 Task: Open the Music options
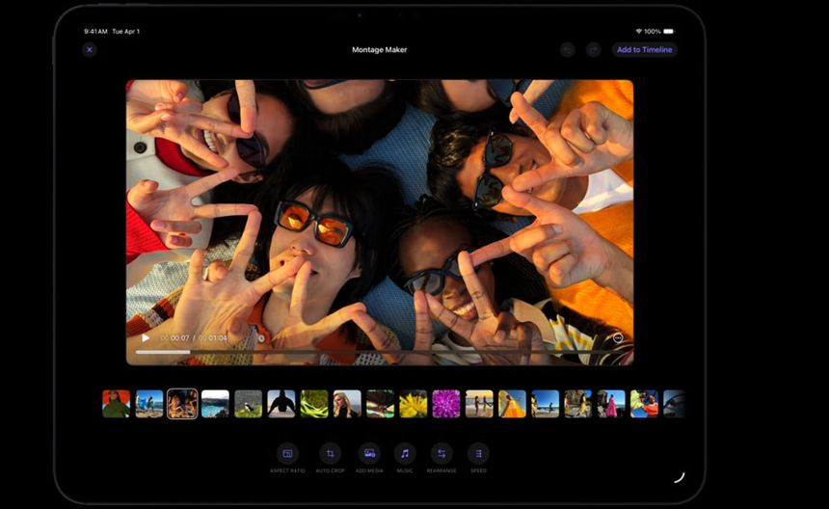tap(405, 453)
